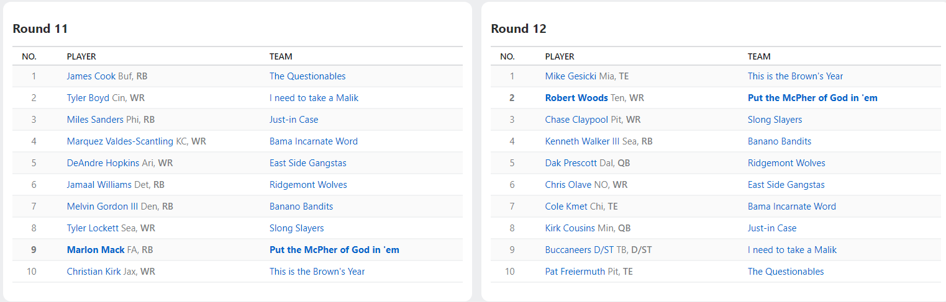Open Slong Slayers team in Round 11
The height and width of the screenshot is (302, 946).
click(296, 228)
